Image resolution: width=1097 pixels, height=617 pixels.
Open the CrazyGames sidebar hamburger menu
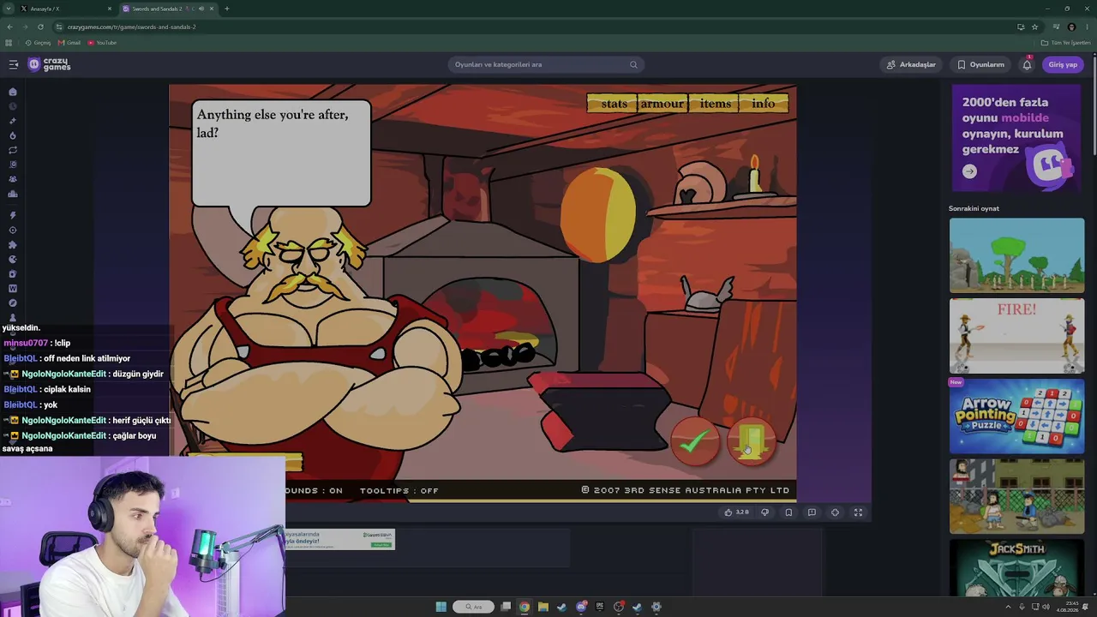(x=13, y=64)
